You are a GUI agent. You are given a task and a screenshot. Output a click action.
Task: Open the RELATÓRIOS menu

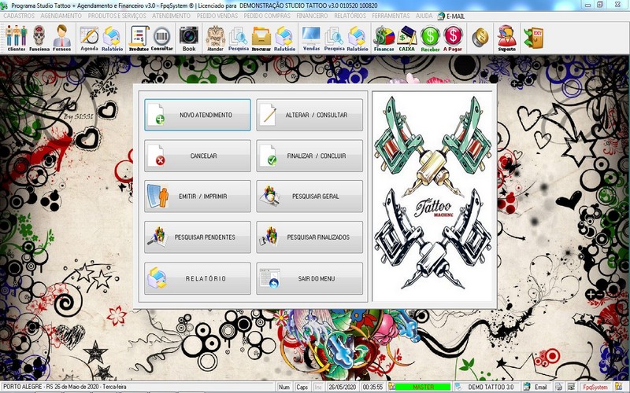[350, 16]
